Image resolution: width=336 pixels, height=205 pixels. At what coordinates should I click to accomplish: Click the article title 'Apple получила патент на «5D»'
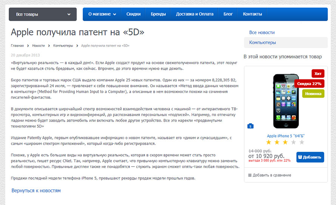click(x=77, y=32)
